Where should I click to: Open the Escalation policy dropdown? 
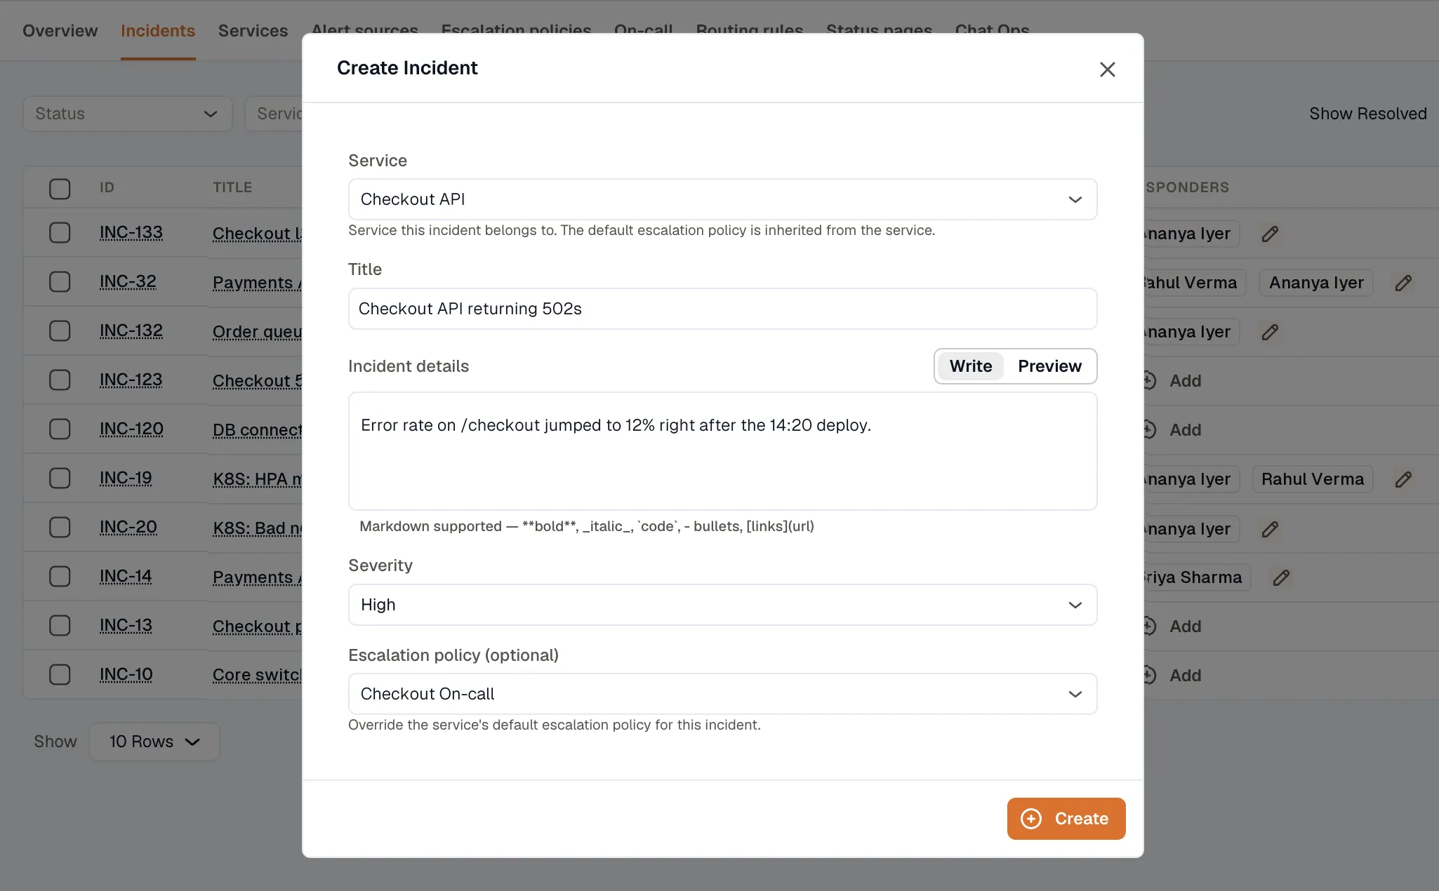(722, 694)
